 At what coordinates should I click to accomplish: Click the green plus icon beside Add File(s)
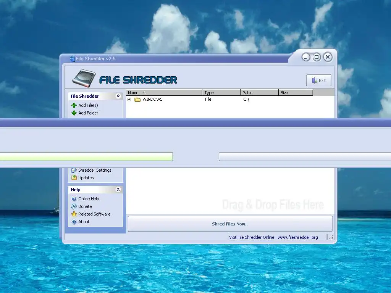(x=74, y=105)
